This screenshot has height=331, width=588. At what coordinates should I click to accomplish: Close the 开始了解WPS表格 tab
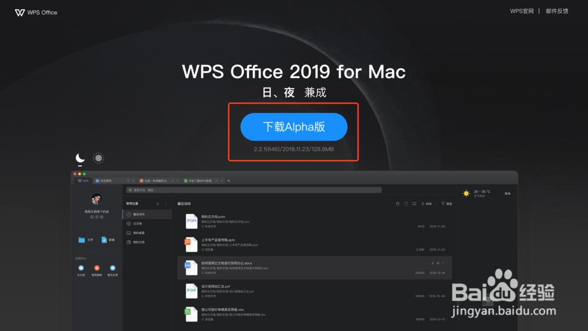point(222,180)
